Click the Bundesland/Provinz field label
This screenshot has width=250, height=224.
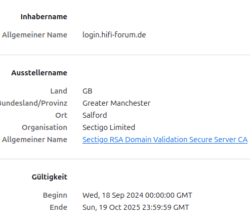pos(33,103)
